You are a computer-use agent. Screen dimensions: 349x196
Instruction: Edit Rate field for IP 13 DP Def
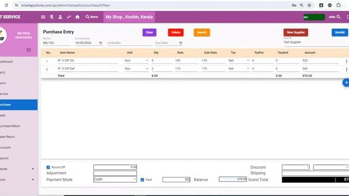[186, 69]
